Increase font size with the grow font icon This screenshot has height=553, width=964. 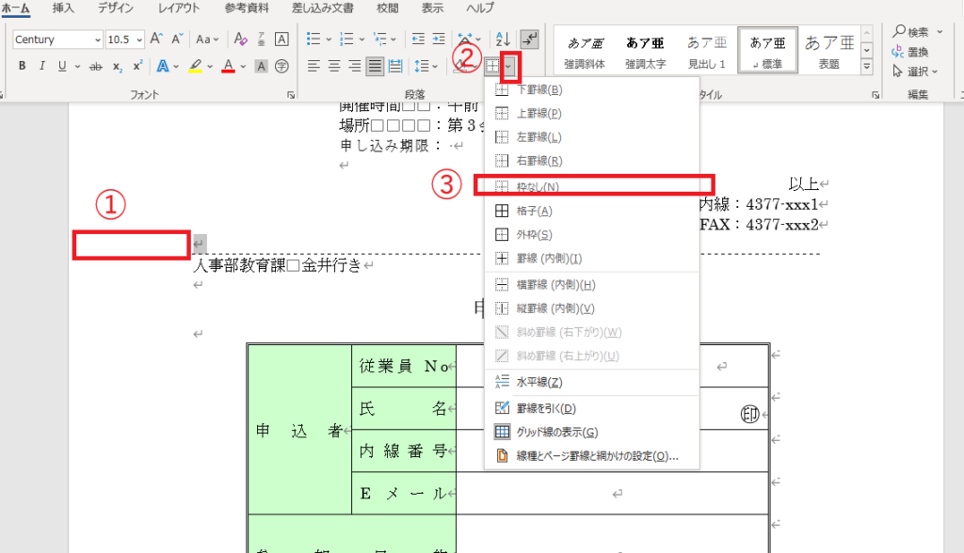tap(156, 39)
